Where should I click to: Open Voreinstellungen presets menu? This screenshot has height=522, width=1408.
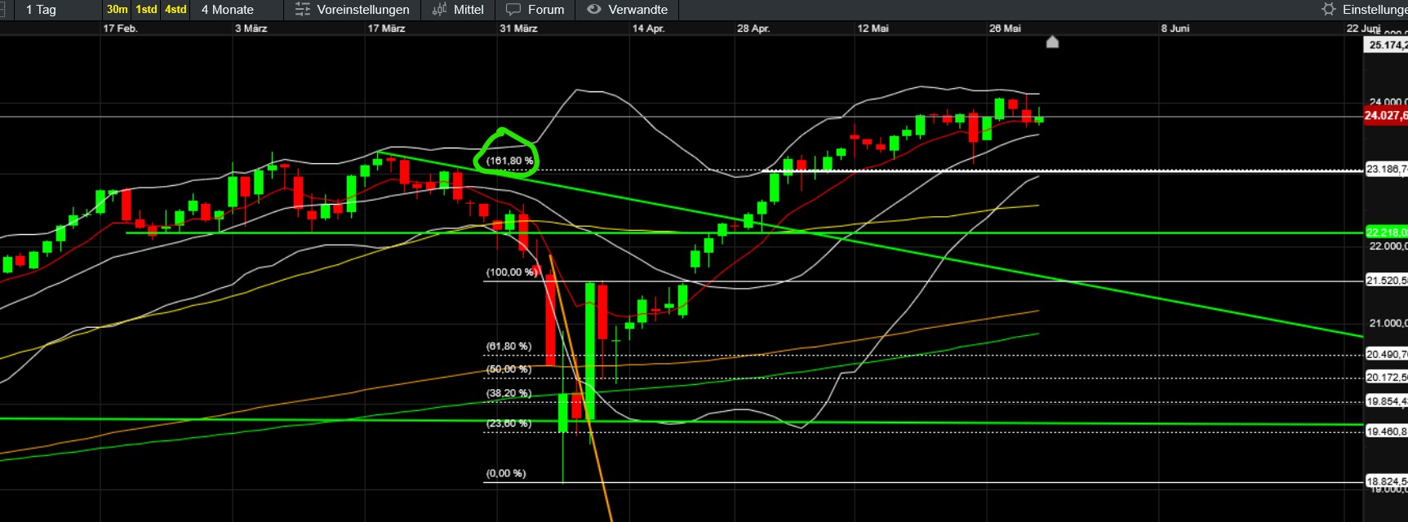[x=352, y=10]
